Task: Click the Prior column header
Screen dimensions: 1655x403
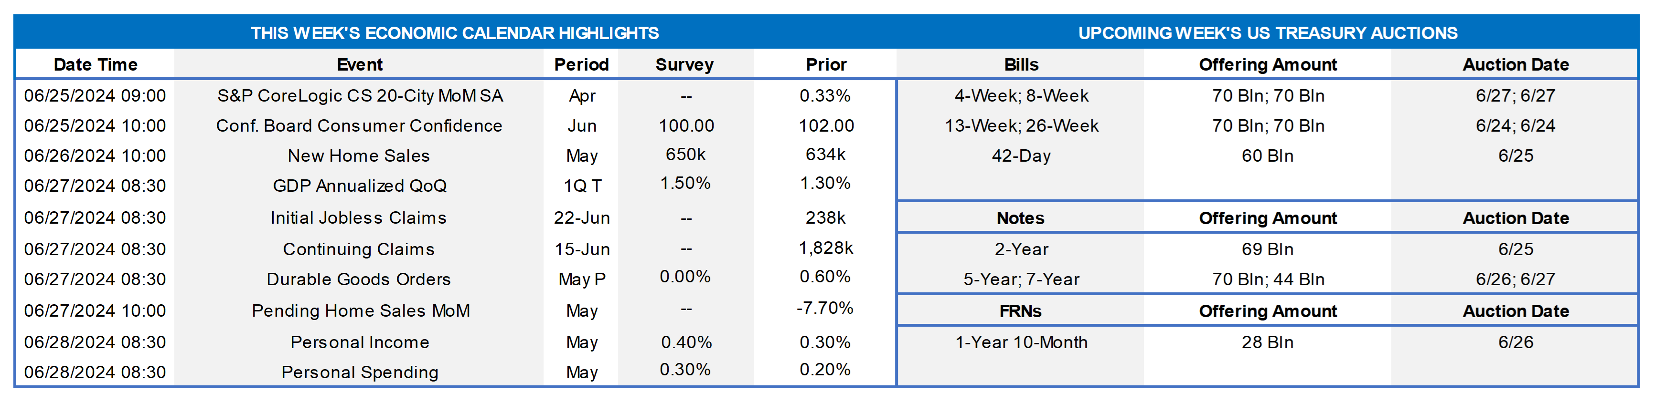Action: 825,65
